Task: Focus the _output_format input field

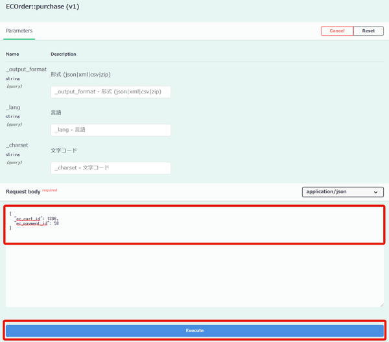Action: point(111,92)
